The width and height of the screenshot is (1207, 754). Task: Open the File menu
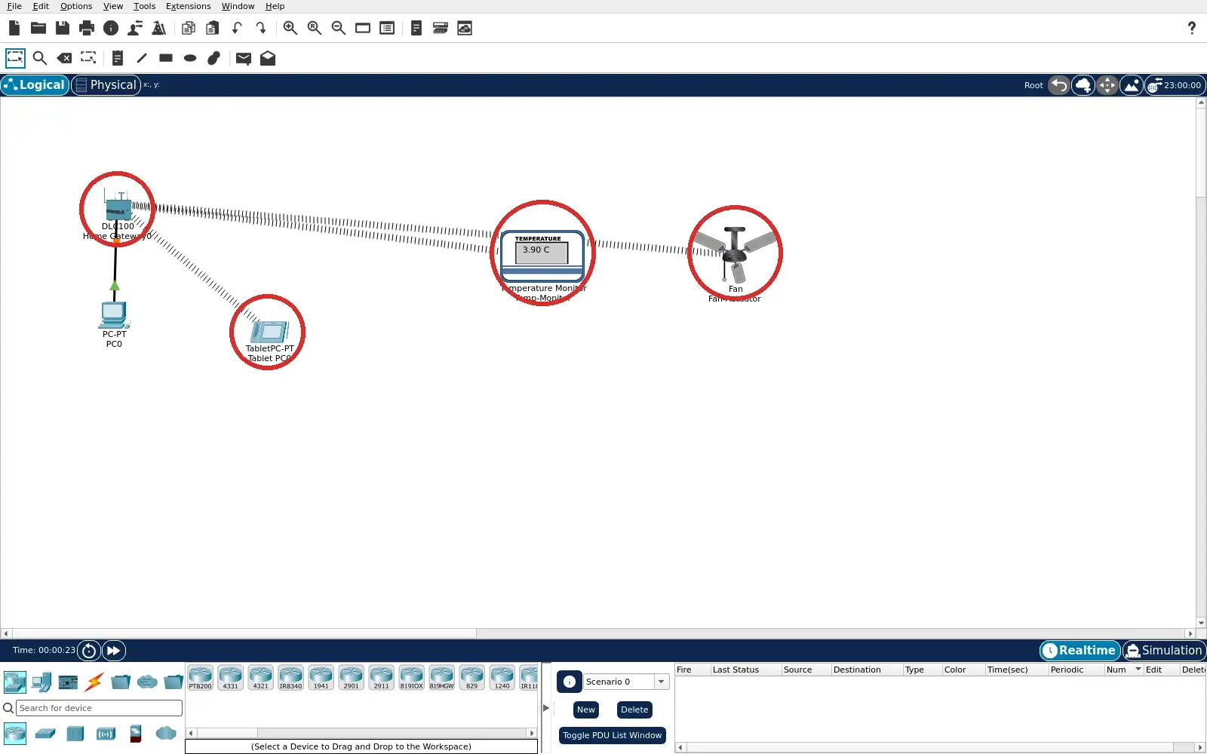click(x=14, y=6)
